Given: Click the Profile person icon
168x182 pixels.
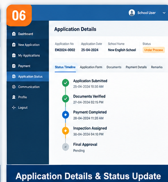Looking at the screenshot, I should coord(14,97).
